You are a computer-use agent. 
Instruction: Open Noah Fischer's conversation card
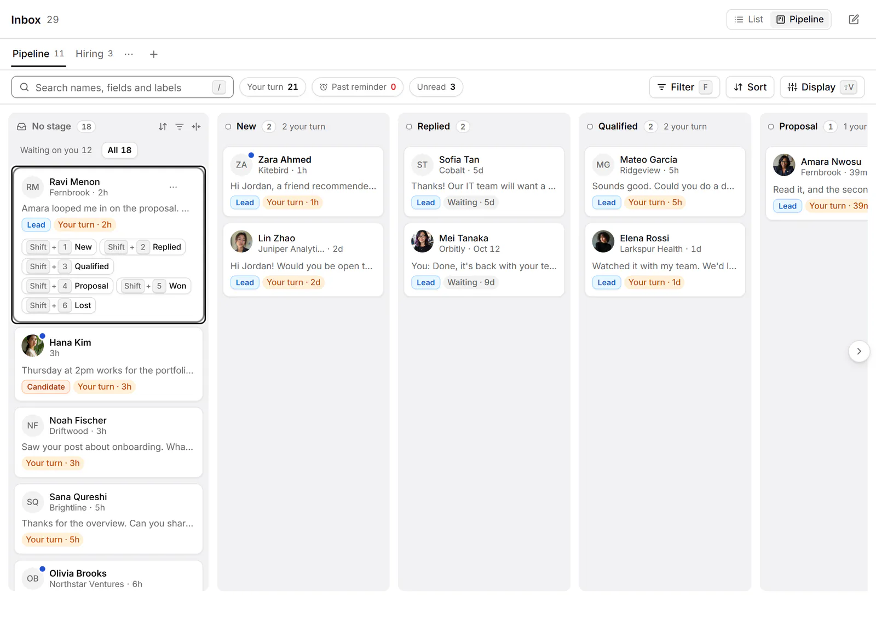pos(108,442)
